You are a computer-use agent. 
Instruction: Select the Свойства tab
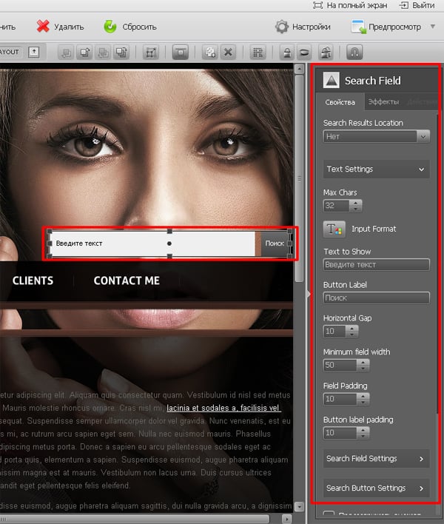tap(340, 102)
